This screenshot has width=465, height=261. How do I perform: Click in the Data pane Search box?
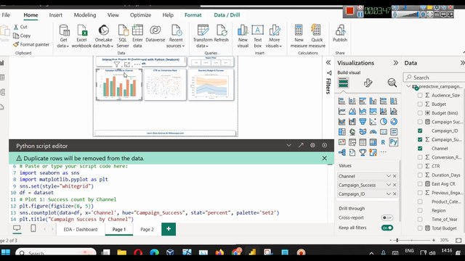pyautogui.click(x=435, y=78)
